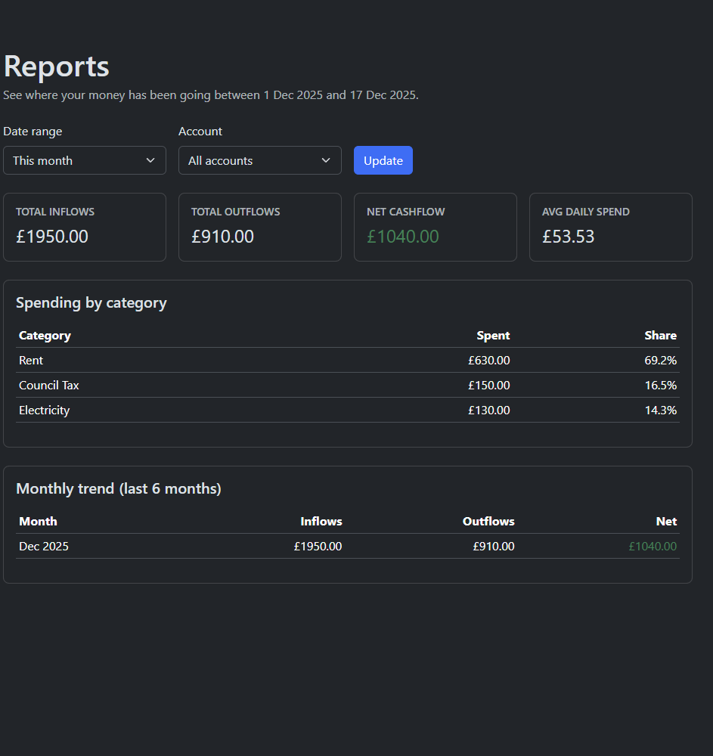Expand the This month selector chevron
Image resolution: width=713 pixels, height=756 pixels.
(150, 160)
